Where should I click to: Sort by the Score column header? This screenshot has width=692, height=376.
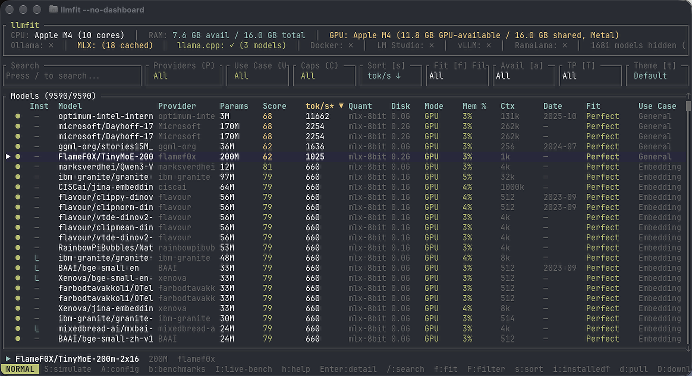pyautogui.click(x=274, y=106)
